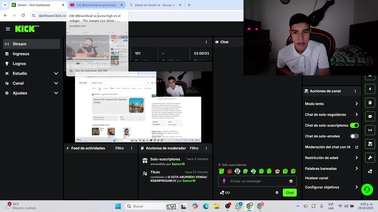
Task: Switch to Stream - Kick Dashboard tab
Action: coord(38,5)
